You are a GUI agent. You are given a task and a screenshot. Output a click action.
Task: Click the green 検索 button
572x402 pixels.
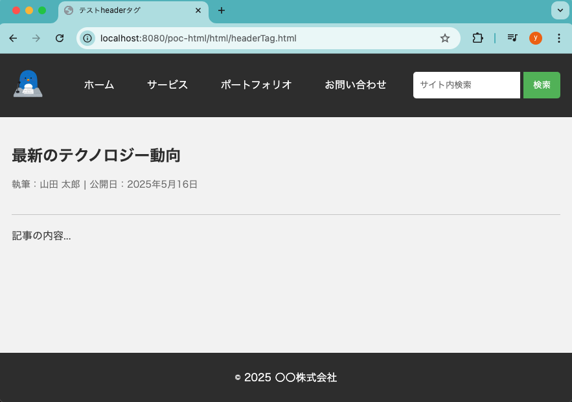542,85
